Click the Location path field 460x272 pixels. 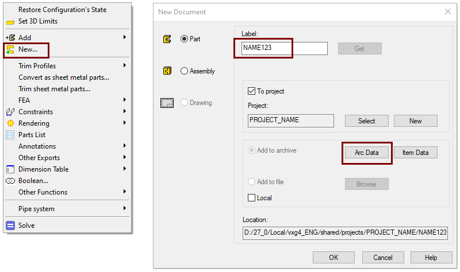coord(346,233)
